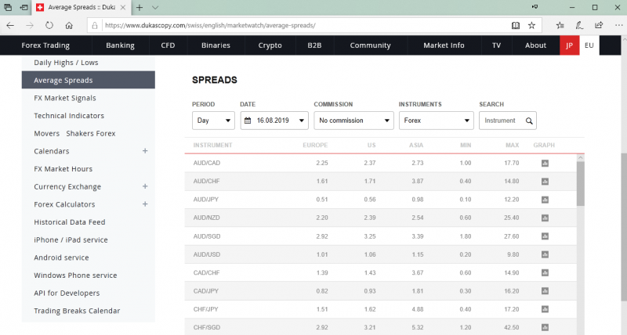The width and height of the screenshot is (627, 335).
Task: Refresh the current page
Action: [49, 26]
